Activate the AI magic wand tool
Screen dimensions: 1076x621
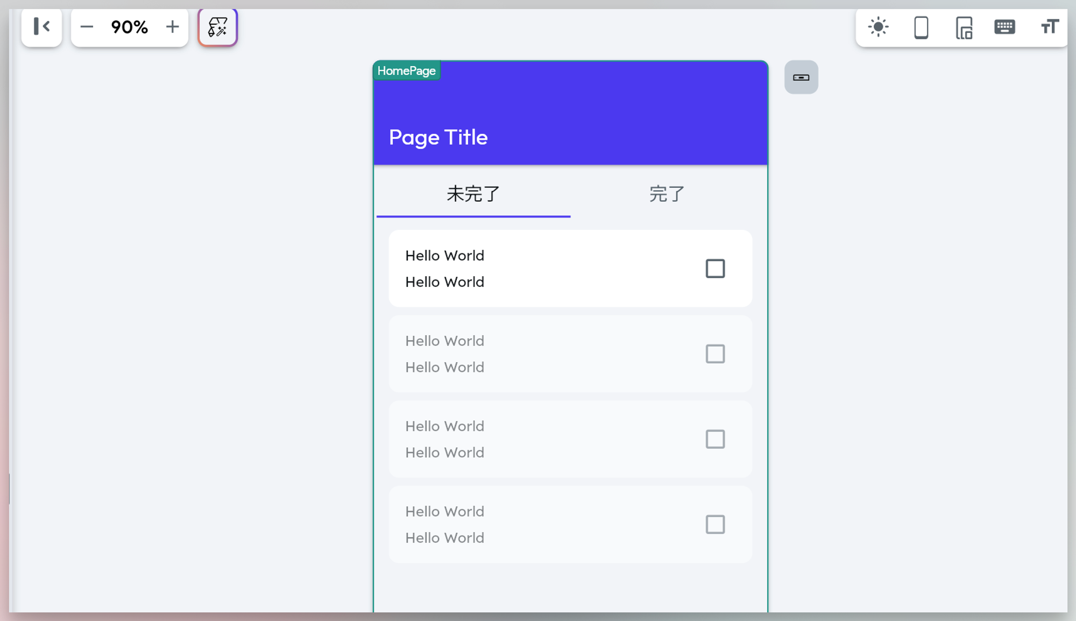coord(217,27)
